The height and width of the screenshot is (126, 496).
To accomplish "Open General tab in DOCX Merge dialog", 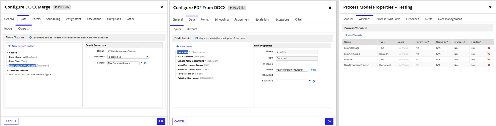I will [9, 19].
